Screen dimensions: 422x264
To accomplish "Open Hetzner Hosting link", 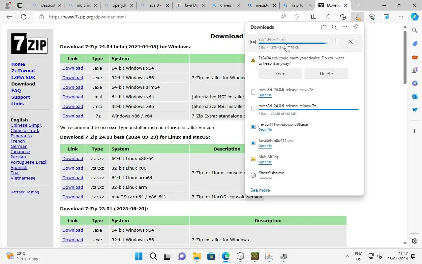I will coord(25,192).
